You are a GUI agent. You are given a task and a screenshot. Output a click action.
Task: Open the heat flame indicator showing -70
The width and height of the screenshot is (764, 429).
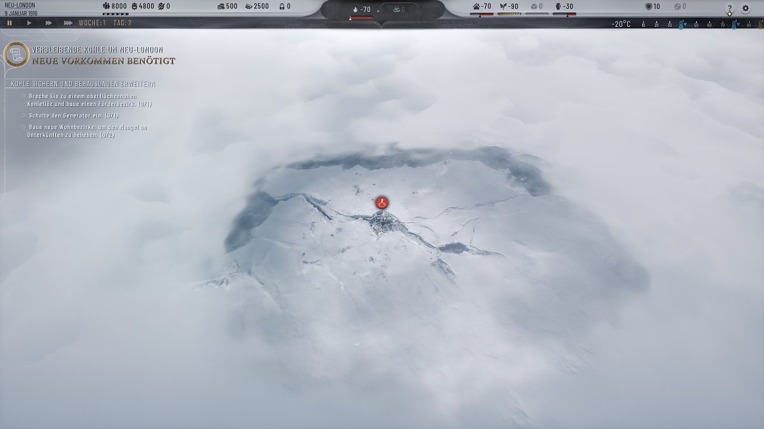point(356,10)
